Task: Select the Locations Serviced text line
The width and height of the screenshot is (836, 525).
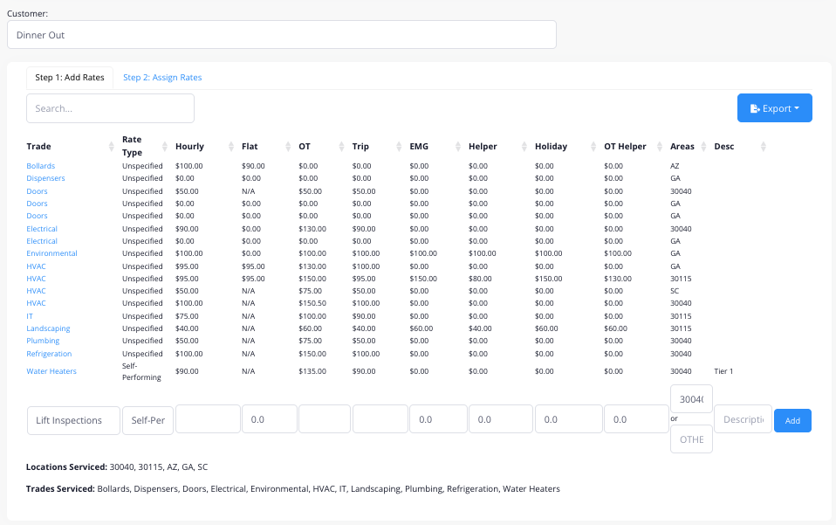Action: (x=117, y=466)
